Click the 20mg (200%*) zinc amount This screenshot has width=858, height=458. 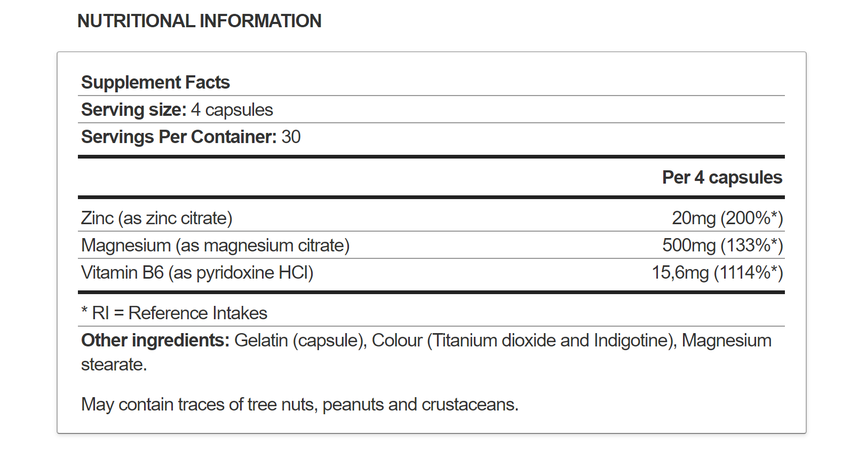727,218
